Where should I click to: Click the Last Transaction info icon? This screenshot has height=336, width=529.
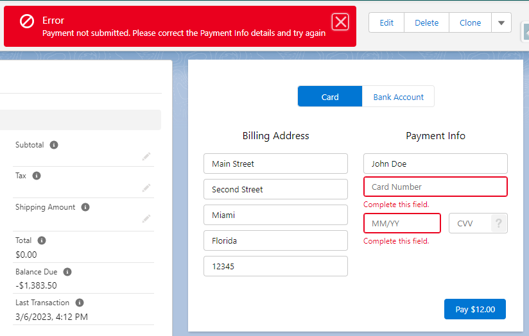click(x=80, y=303)
